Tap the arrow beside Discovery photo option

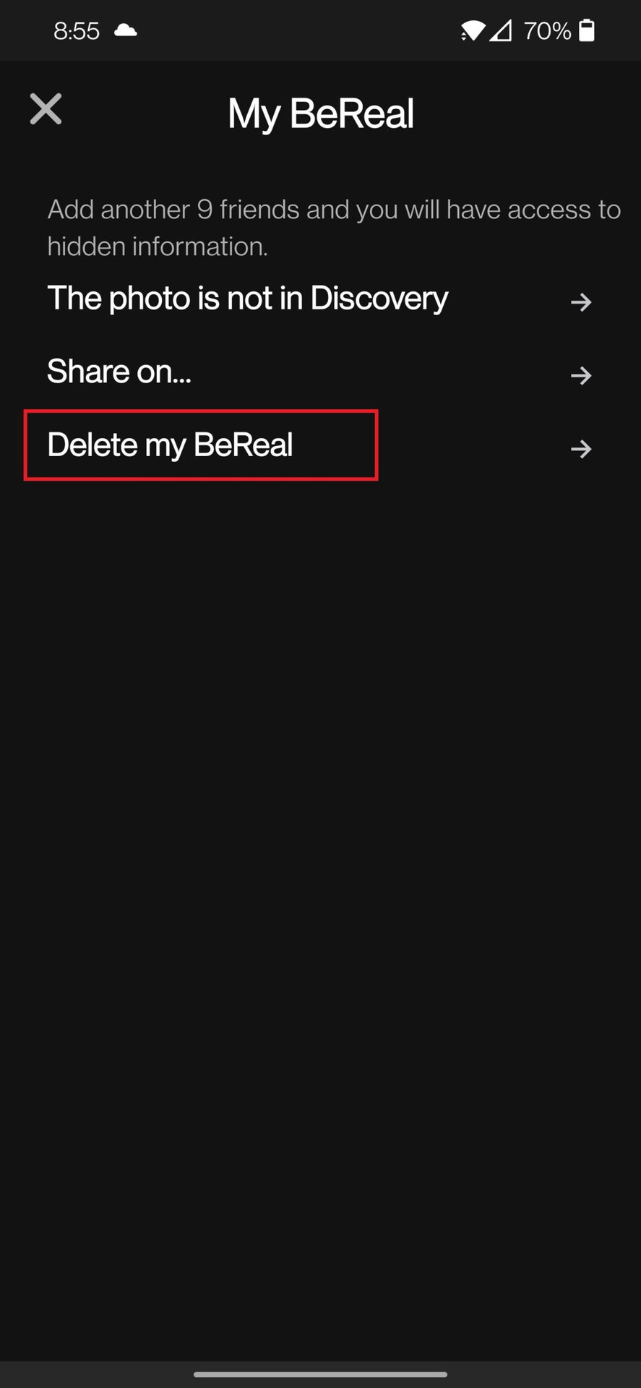(x=581, y=301)
